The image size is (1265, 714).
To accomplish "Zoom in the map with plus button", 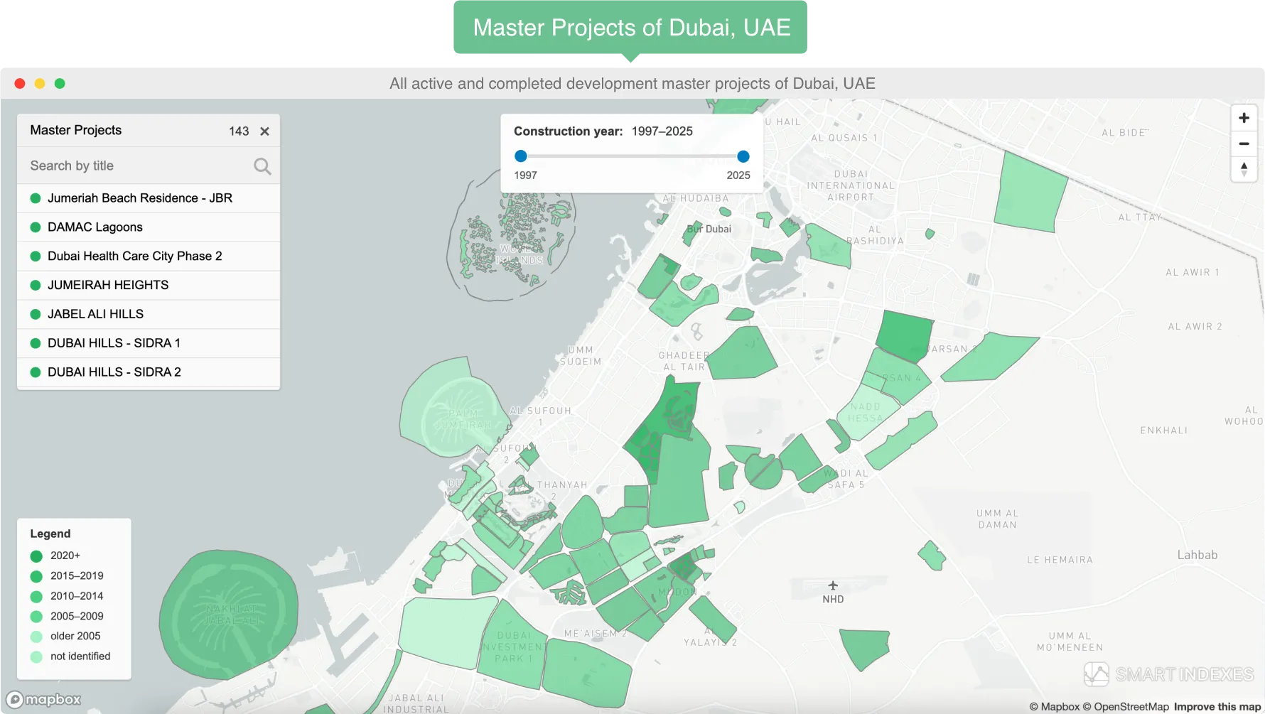I will 1244,118.
